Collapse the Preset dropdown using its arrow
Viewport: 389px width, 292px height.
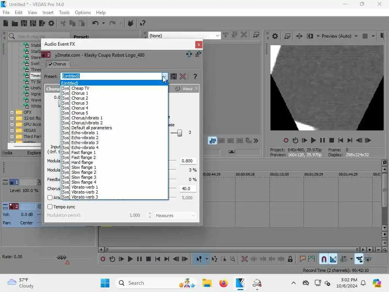point(165,76)
